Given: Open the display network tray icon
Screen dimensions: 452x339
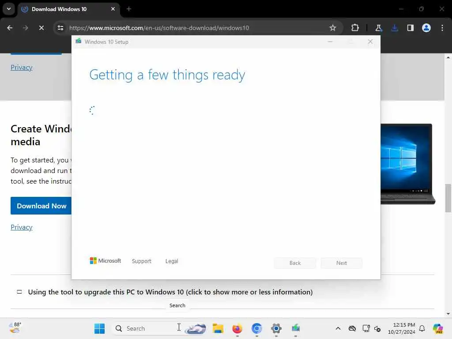Looking at the screenshot, I should (366, 328).
